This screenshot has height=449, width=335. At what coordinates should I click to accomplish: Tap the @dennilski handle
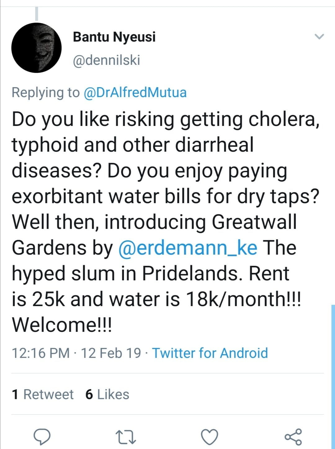pos(106,60)
